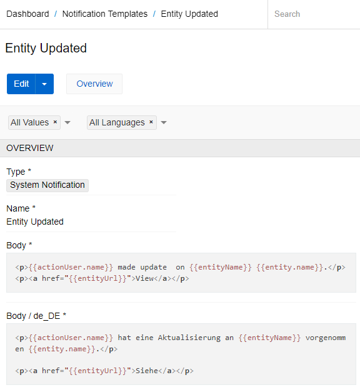Image resolution: width=360 pixels, height=390 pixels.
Task: Click the Edit button
Action: tap(21, 84)
